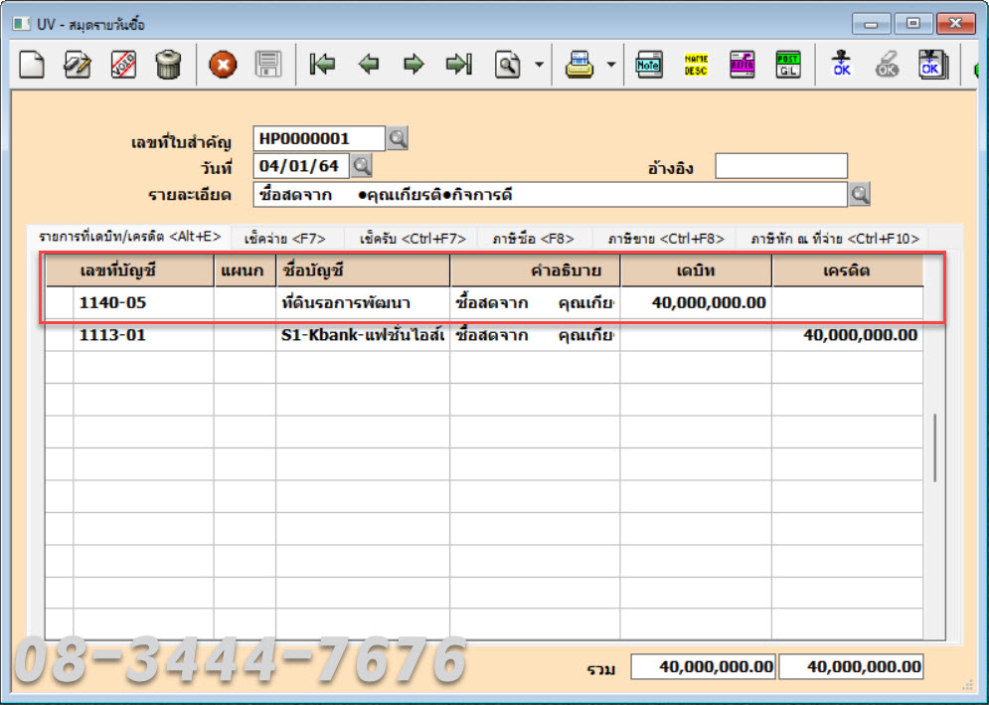Click the เลขที่บัญชี column header
The image size is (989, 705).
point(130,270)
